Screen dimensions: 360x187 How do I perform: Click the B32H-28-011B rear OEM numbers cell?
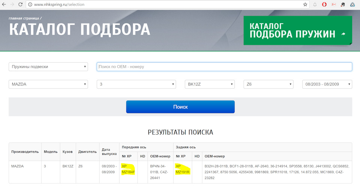tap(277, 172)
